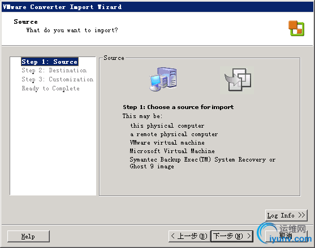Click the physical computer source icon
Image resolution: width=315 pixels, height=248 pixels.
click(163, 80)
